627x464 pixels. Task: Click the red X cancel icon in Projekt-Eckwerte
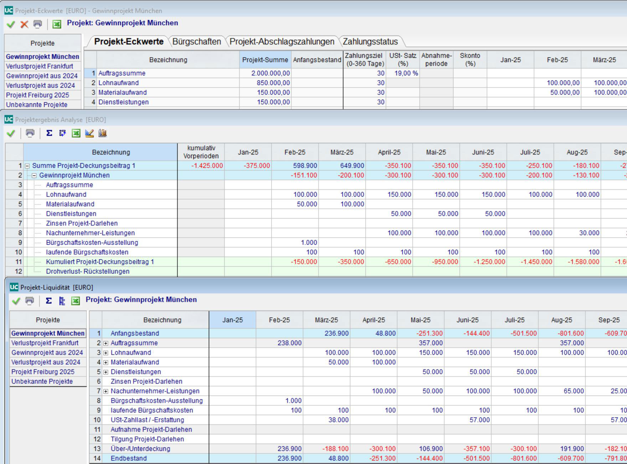(24, 24)
